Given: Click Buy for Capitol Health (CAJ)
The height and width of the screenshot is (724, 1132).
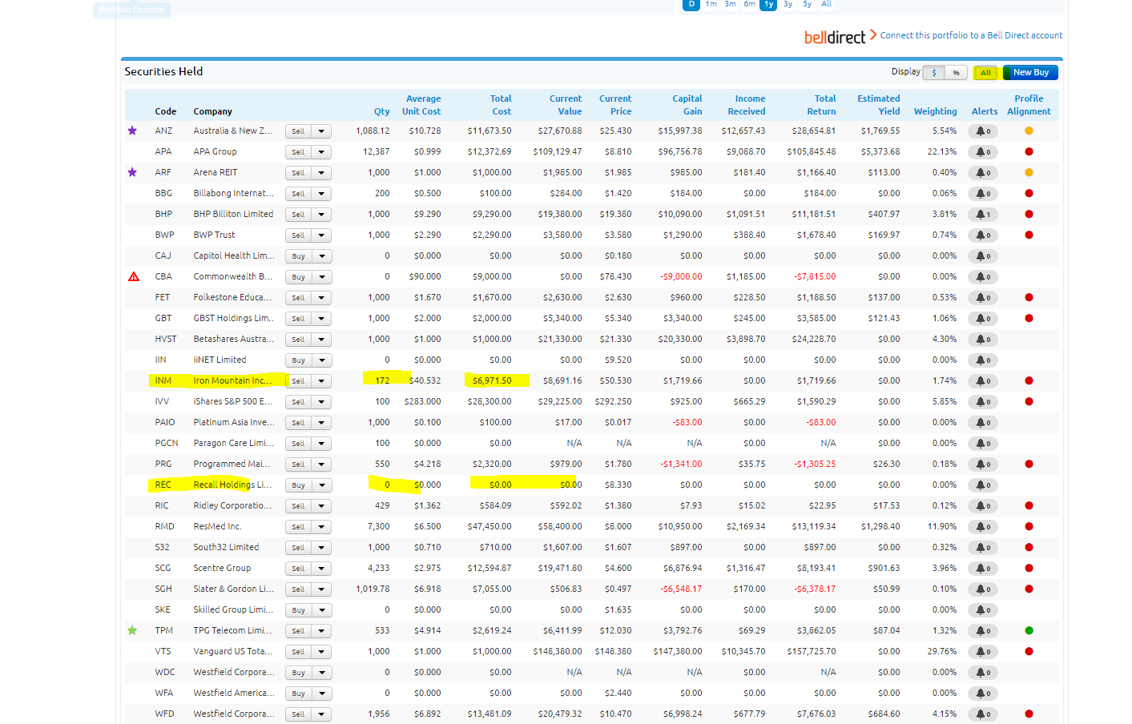Looking at the screenshot, I should point(298,256).
